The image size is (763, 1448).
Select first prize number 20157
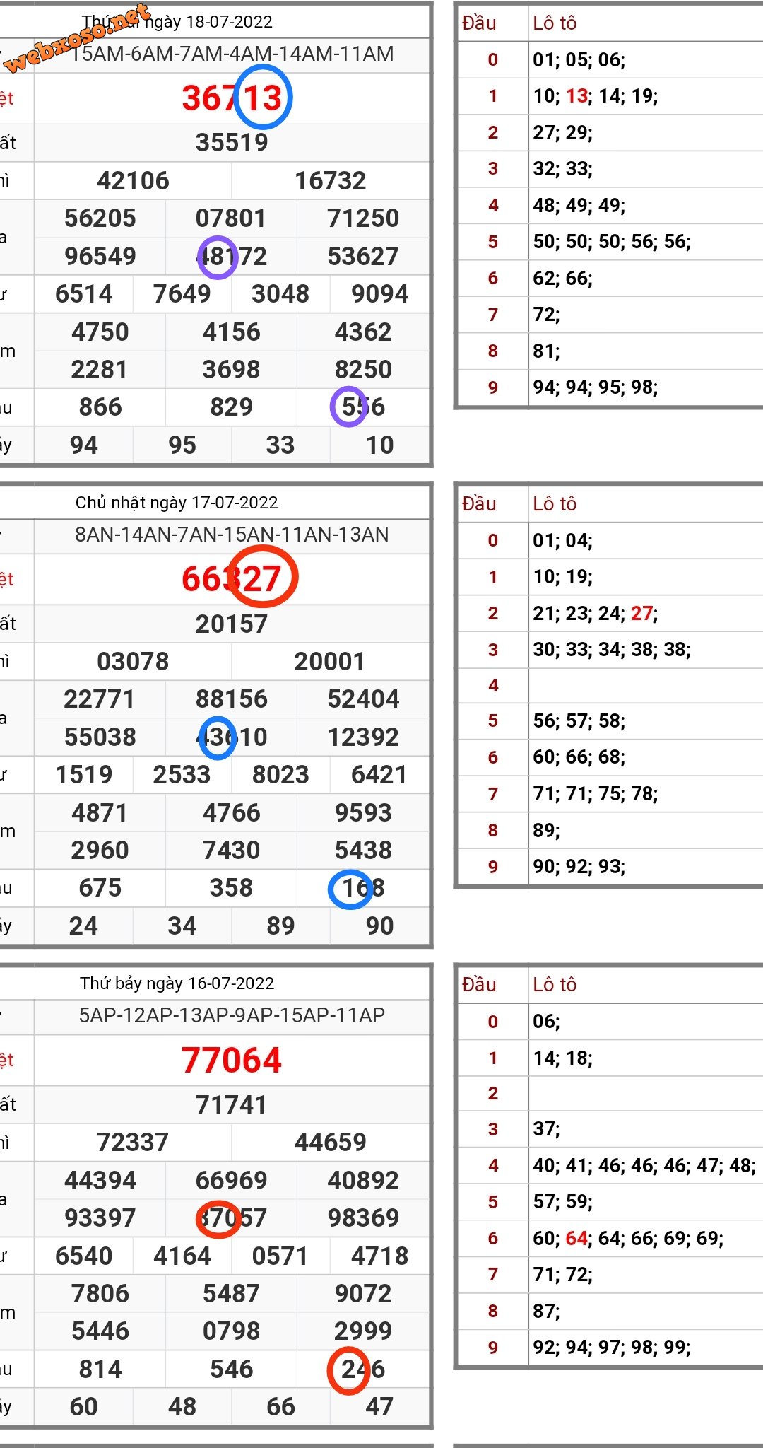232,624
